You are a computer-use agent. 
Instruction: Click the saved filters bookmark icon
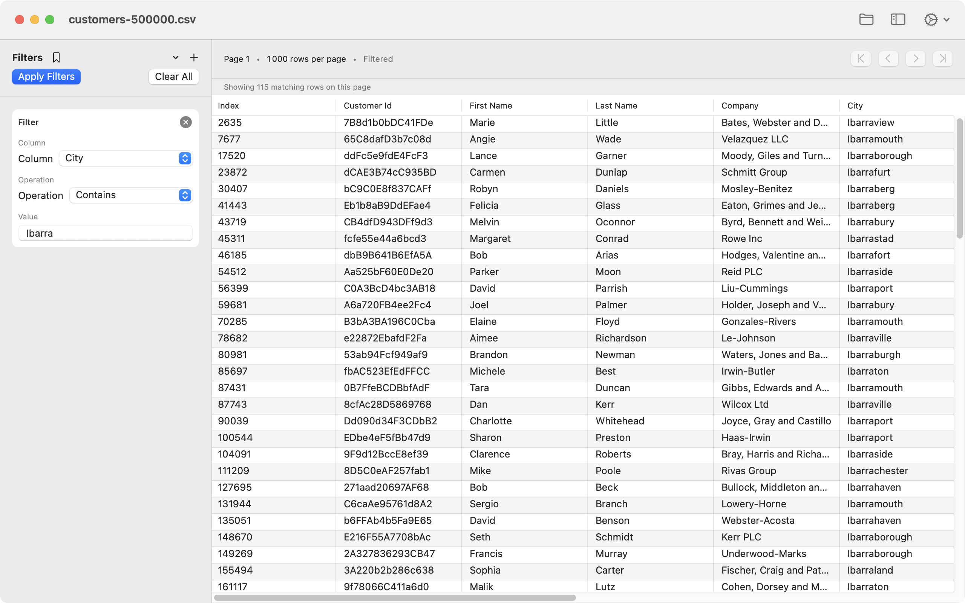click(56, 57)
